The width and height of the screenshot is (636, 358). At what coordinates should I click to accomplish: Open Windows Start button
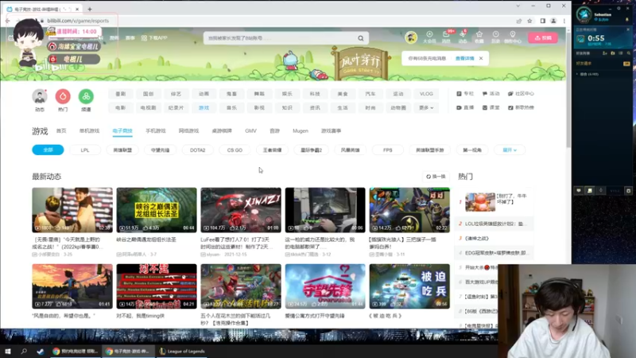coord(8,351)
